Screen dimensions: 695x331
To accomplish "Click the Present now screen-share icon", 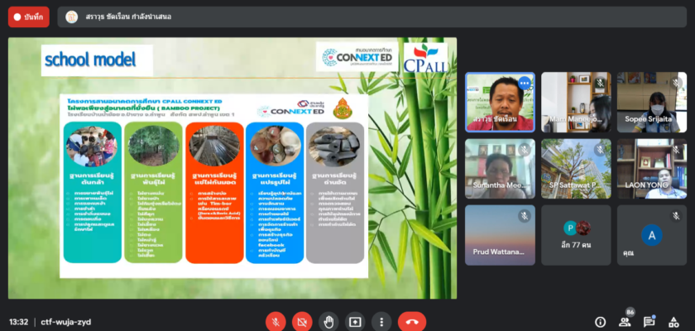I will coord(355,322).
